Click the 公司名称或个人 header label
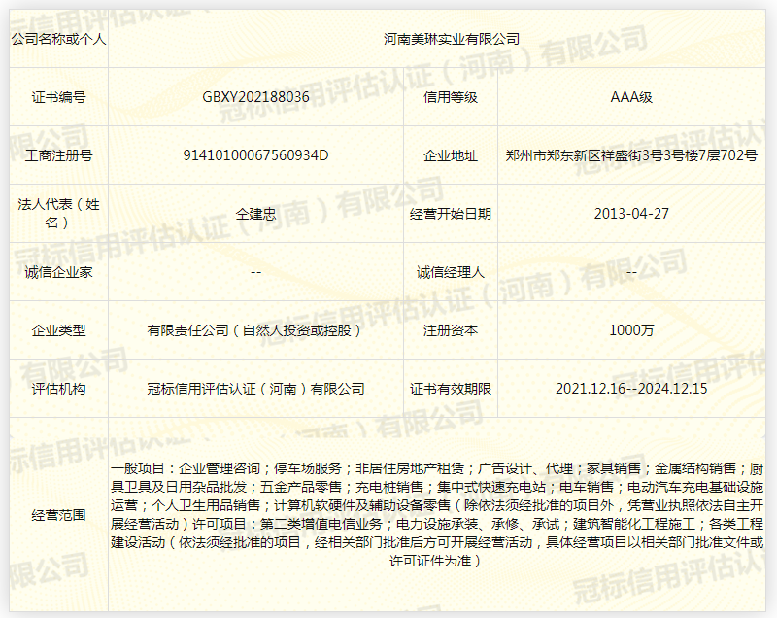 click(x=58, y=39)
